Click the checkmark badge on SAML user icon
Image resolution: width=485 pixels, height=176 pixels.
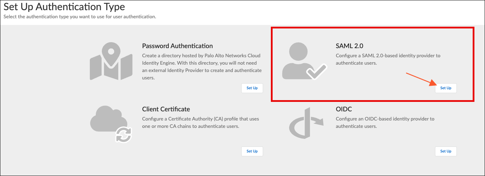coord(316,72)
